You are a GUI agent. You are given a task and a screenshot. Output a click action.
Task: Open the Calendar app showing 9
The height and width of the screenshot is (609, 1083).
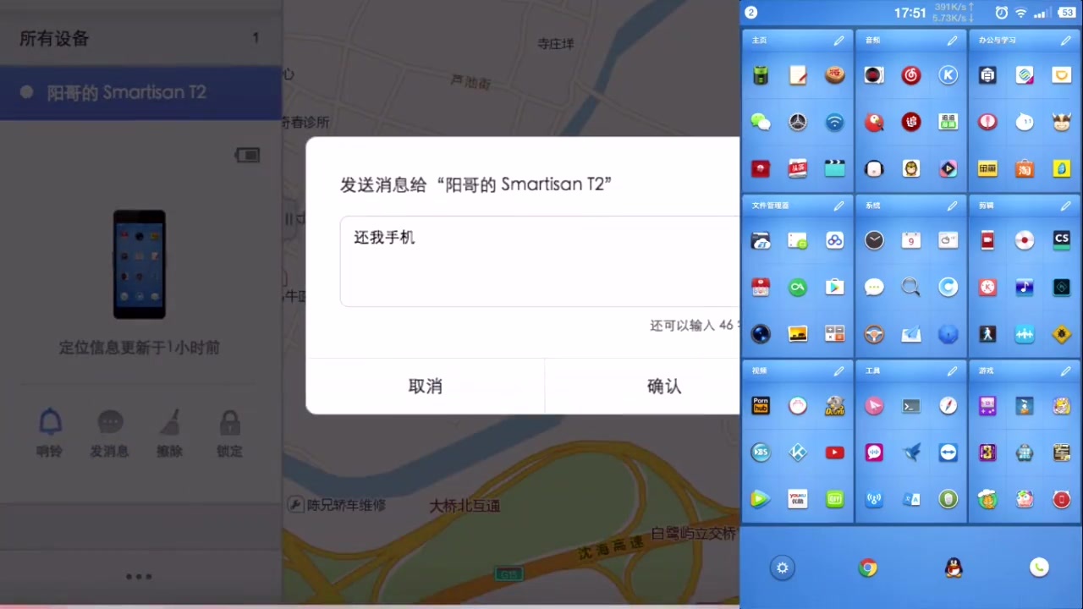click(x=911, y=241)
